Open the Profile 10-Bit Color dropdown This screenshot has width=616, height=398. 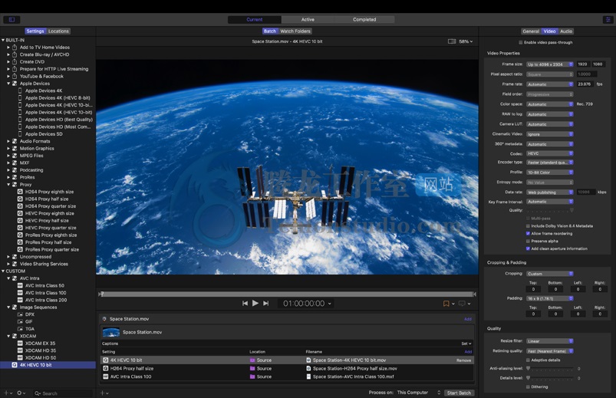tap(549, 172)
